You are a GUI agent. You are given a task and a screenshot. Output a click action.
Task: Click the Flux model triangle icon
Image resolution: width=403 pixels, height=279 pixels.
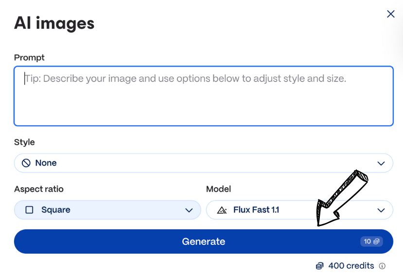222,210
